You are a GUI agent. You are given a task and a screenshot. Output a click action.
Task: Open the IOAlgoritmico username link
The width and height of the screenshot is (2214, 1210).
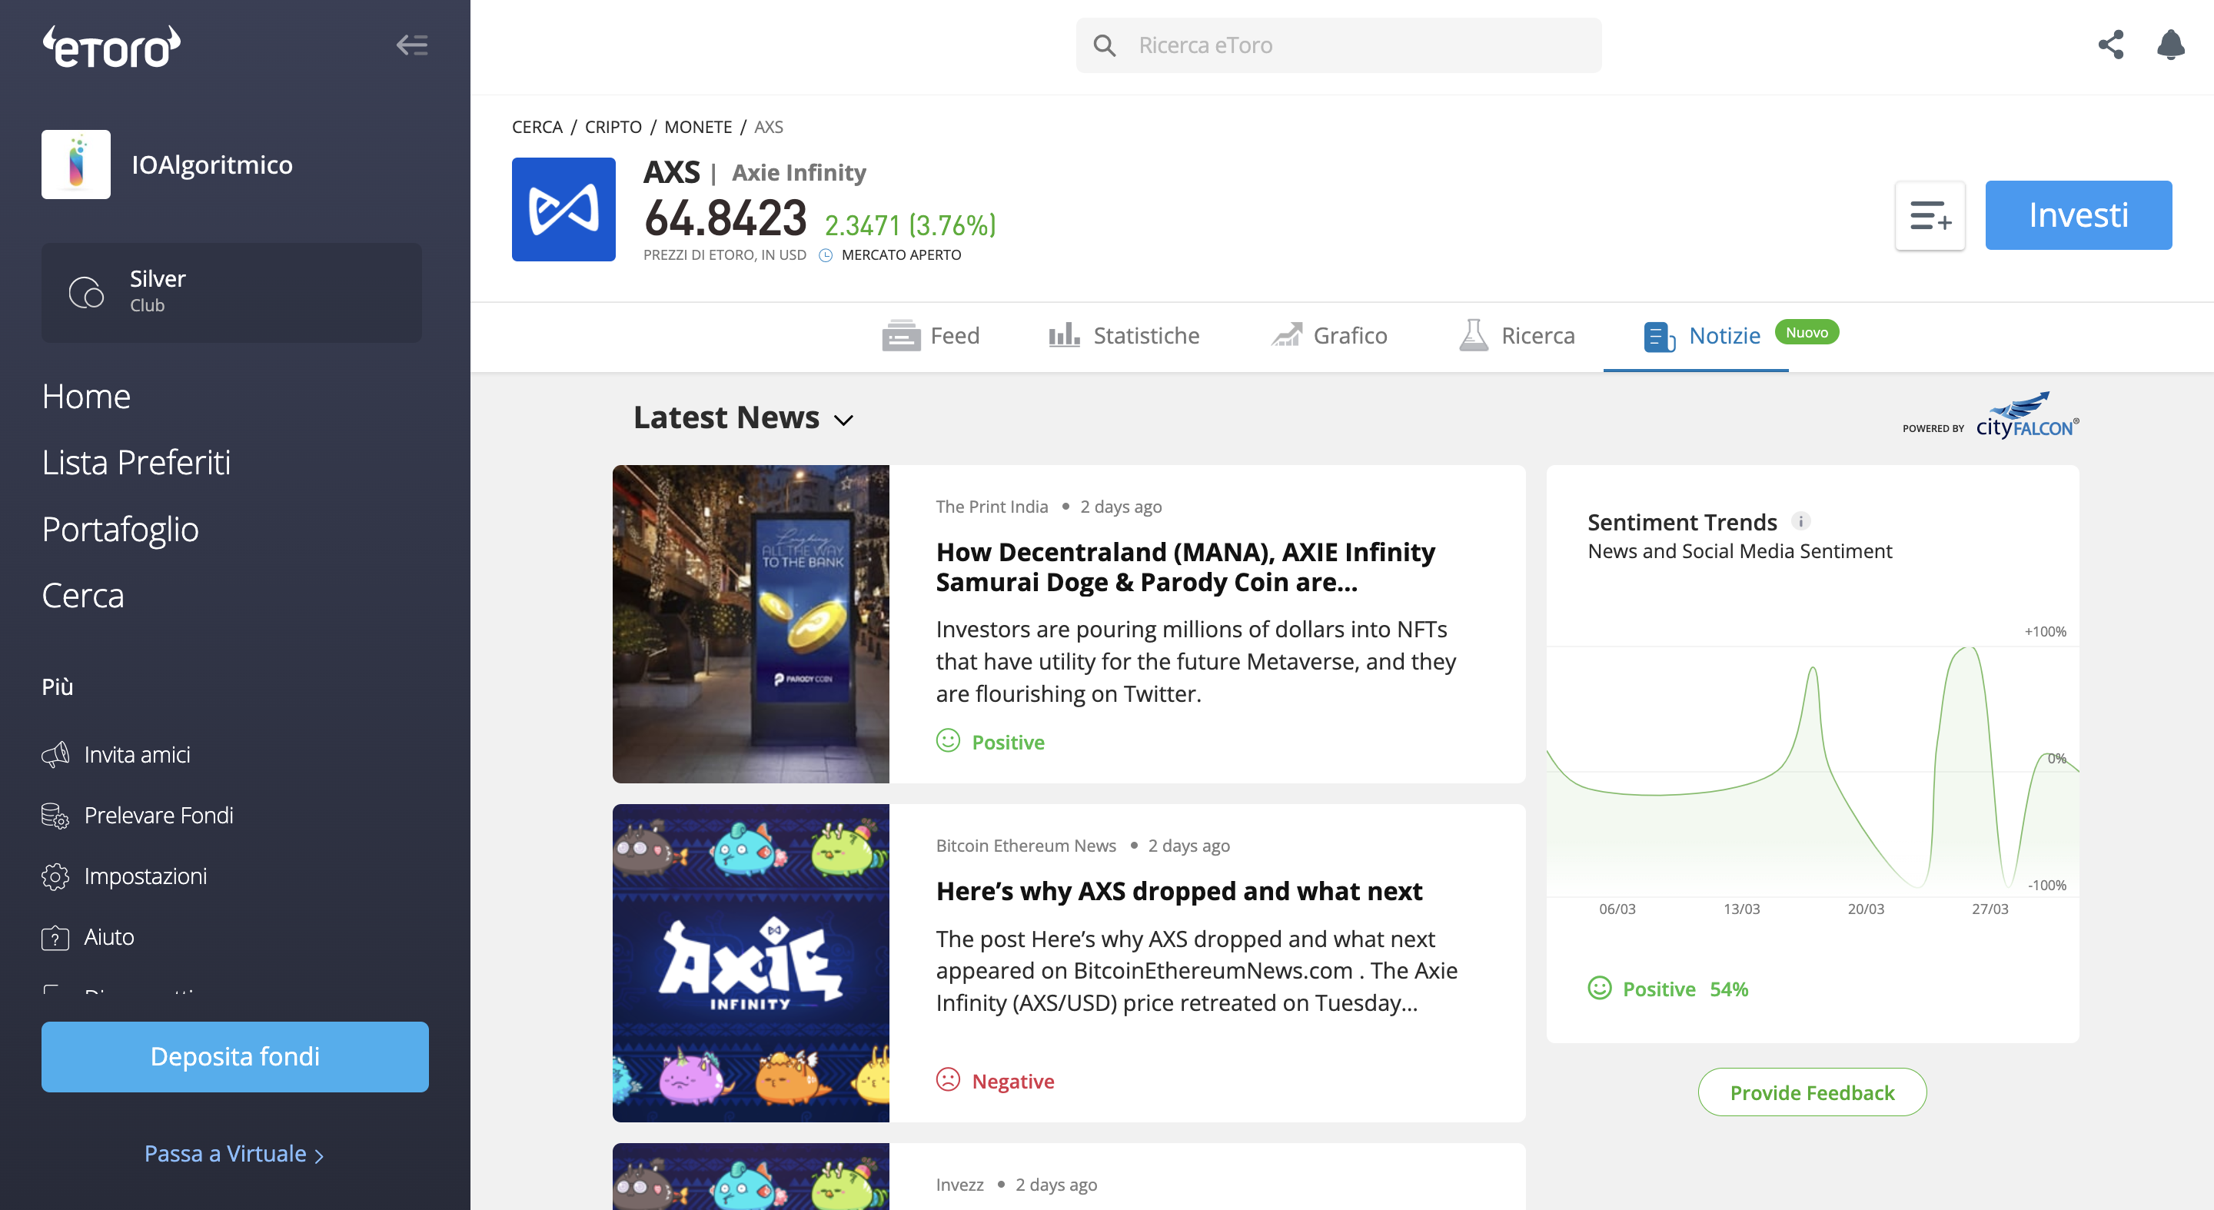point(211,165)
